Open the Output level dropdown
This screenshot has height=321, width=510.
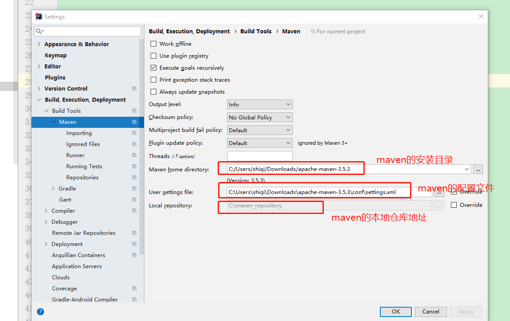pos(259,104)
